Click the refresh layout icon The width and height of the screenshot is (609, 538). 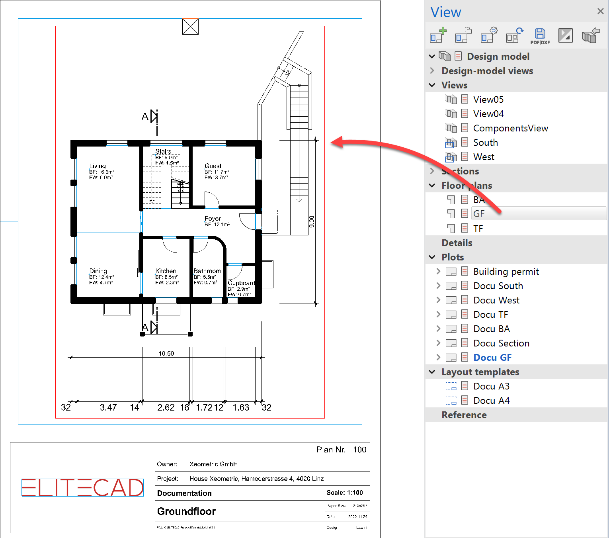[514, 35]
